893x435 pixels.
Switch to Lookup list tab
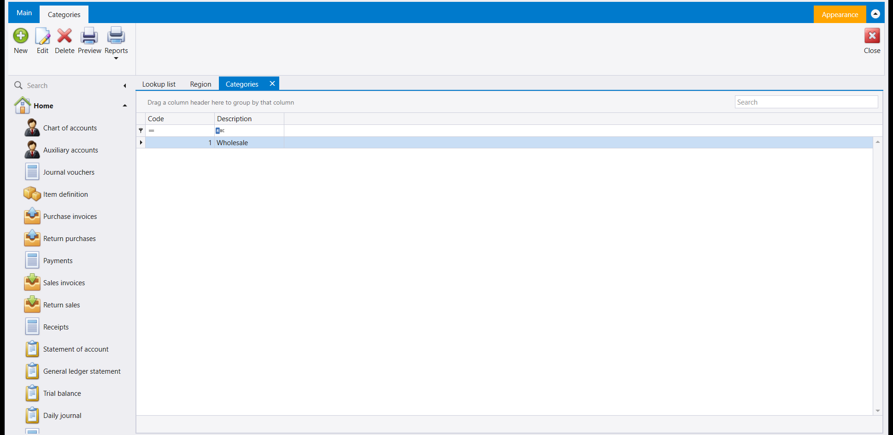pyautogui.click(x=159, y=84)
